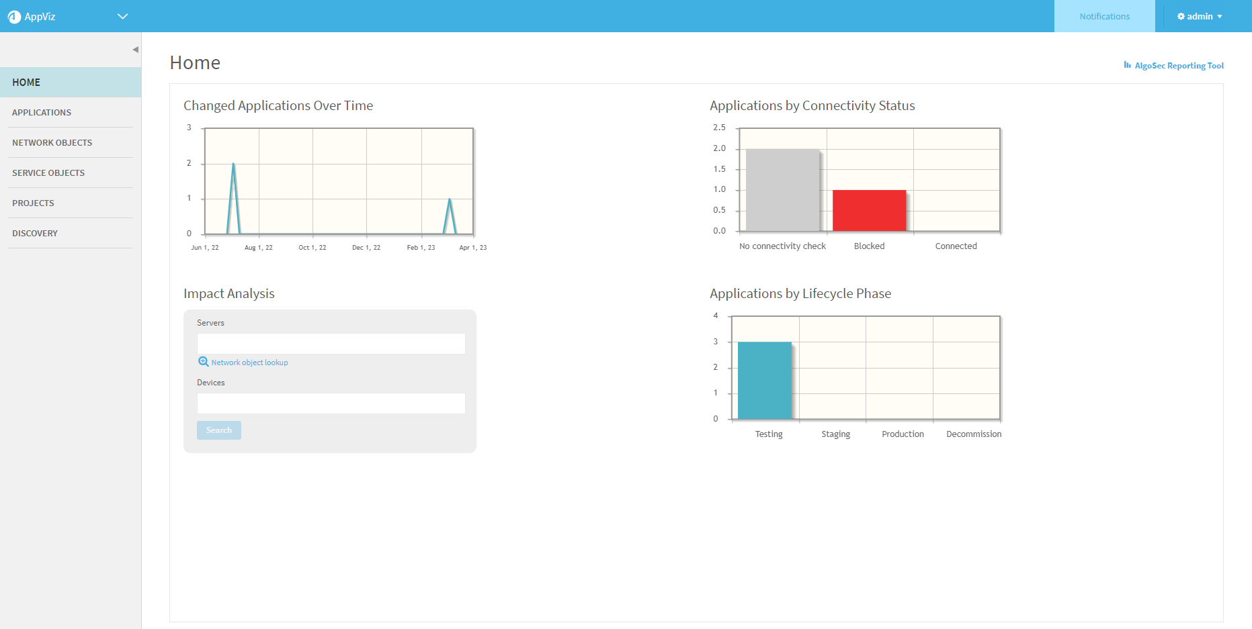Click the AppViz logo icon
Viewport: 1252px width, 629px height.
pyautogui.click(x=14, y=17)
